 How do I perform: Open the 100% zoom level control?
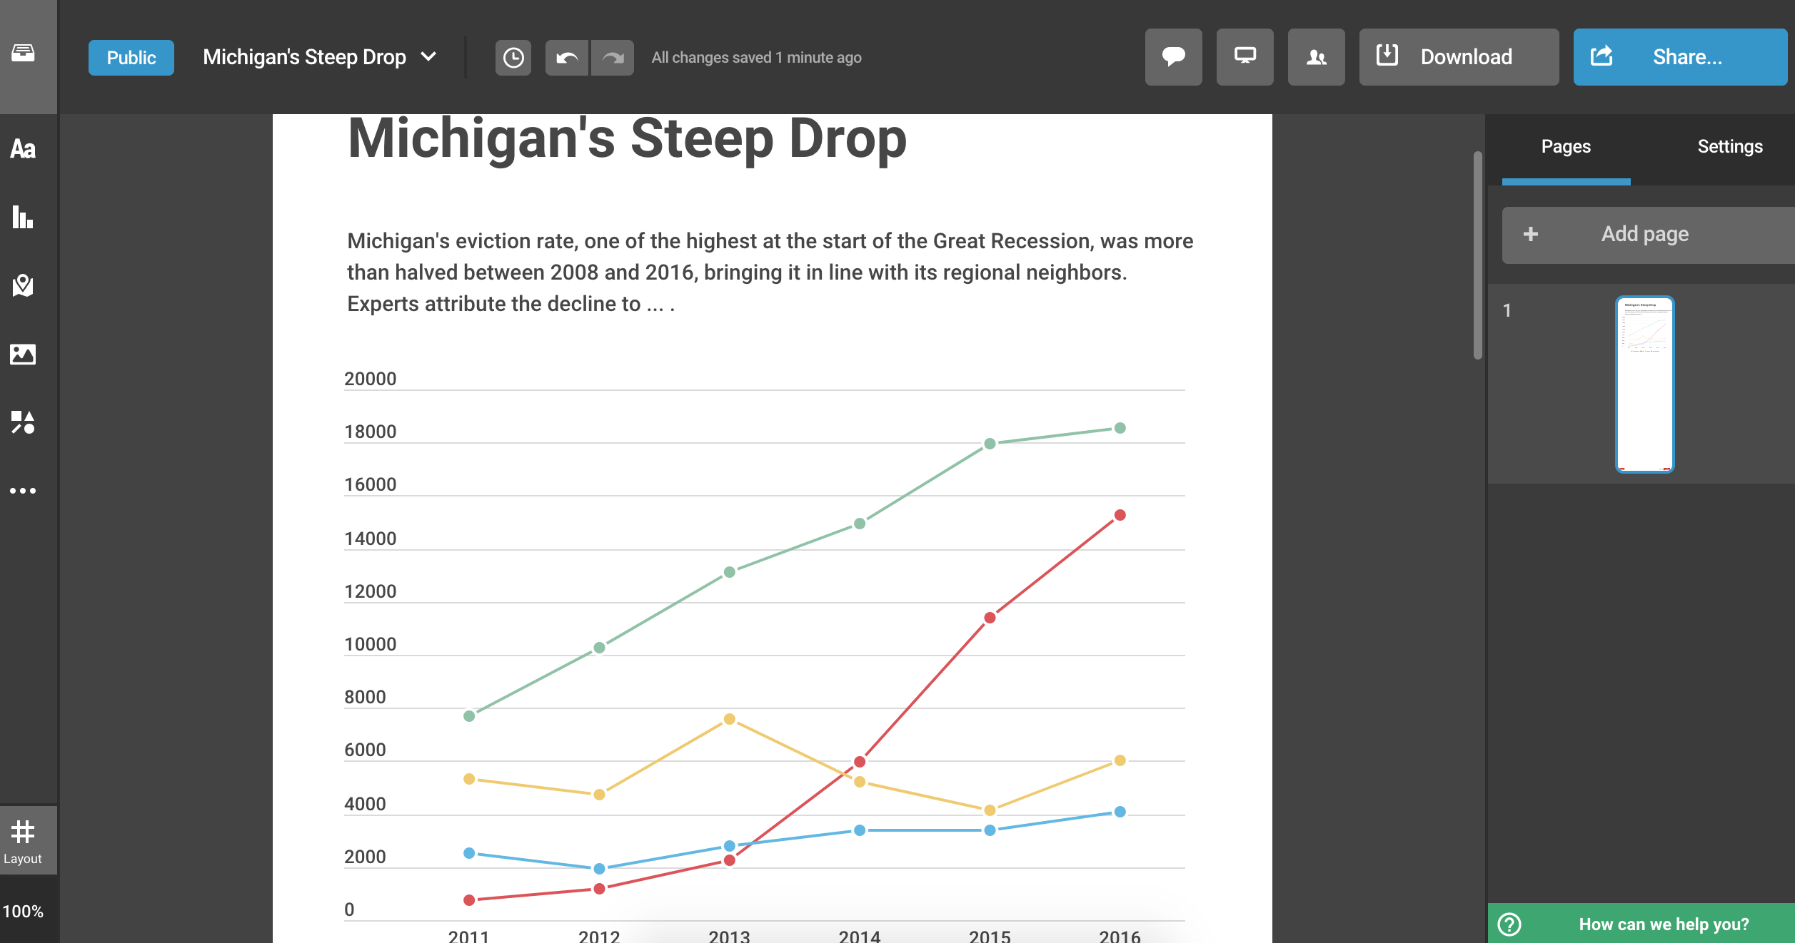(23, 911)
